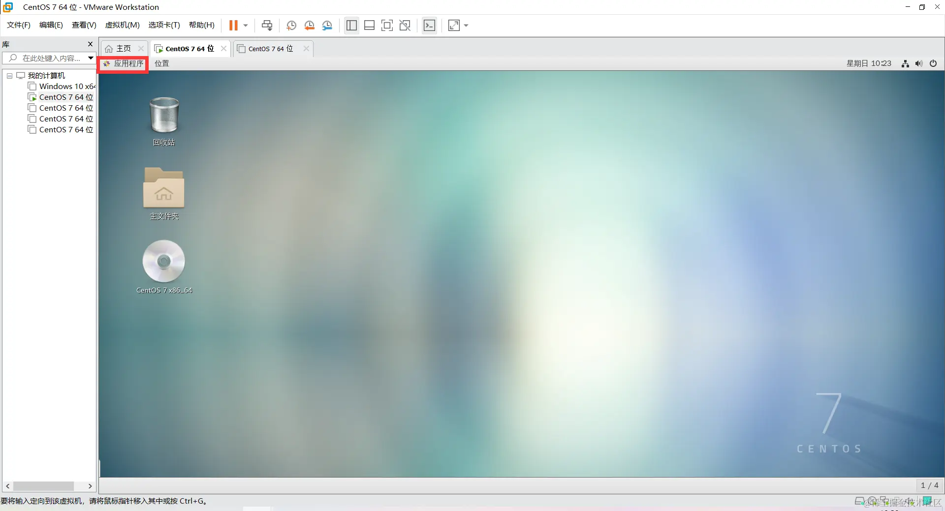Toggle the thumbnail bar view
Viewport: 945px width, 511px height.
(369, 25)
